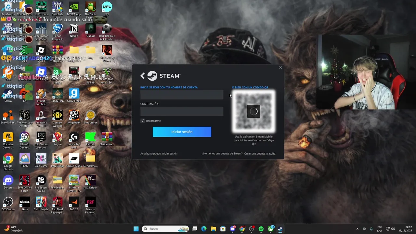416x234 pixels.
Task: Open SimuLadron desktop shortcut
Action: coord(90,117)
